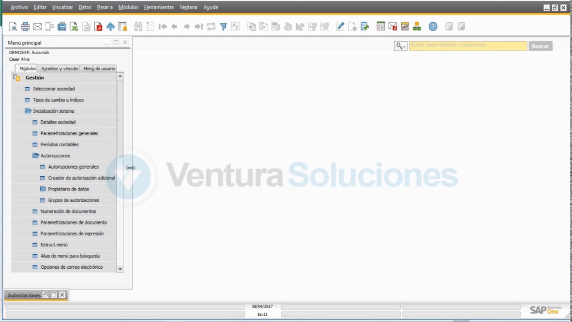The image size is (572, 322).
Task: Click the Send SMS phone icon
Action: 50,27
